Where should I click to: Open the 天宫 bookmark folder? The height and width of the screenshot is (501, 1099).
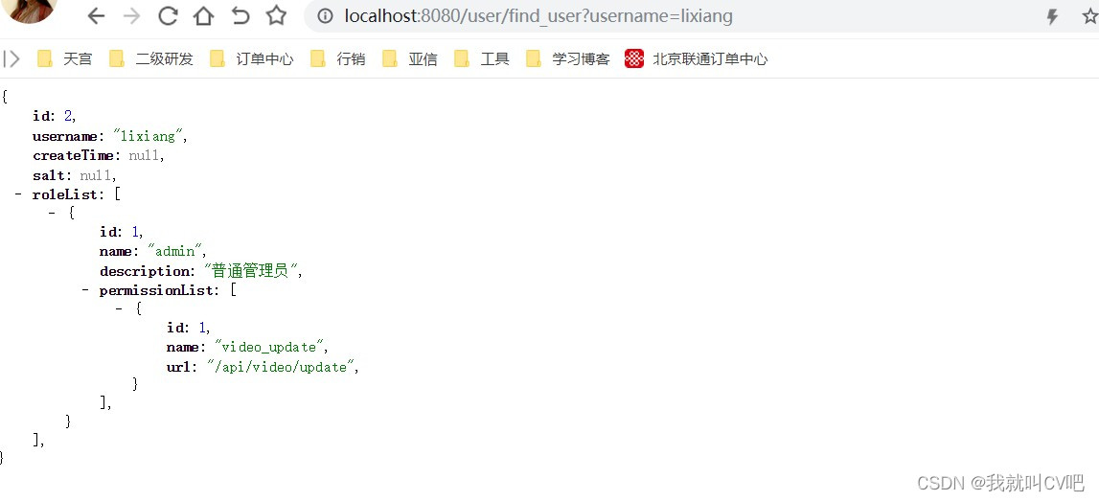64,58
